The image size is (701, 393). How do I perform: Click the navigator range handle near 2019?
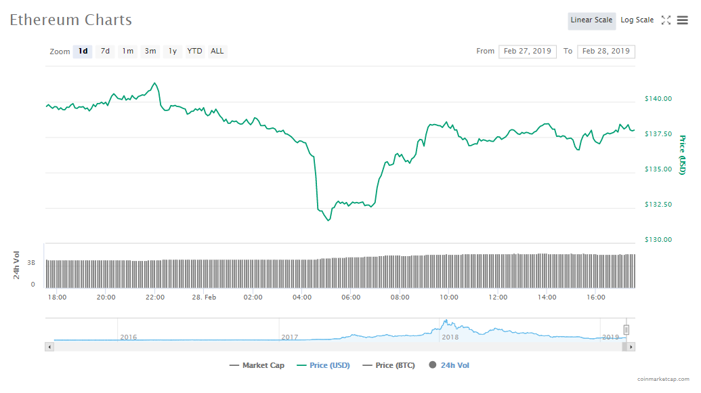pos(626,330)
